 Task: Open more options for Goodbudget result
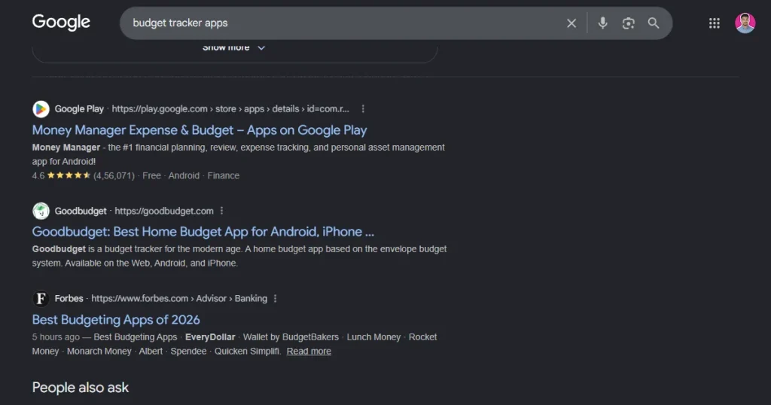coord(222,211)
